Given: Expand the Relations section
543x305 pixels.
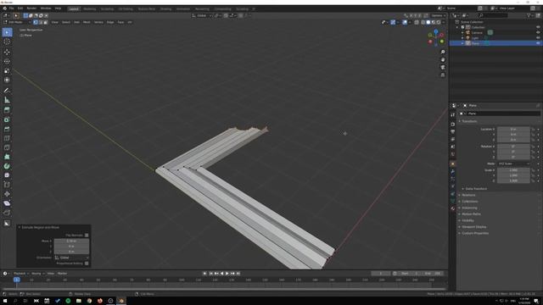Looking at the screenshot, I should (467, 195).
